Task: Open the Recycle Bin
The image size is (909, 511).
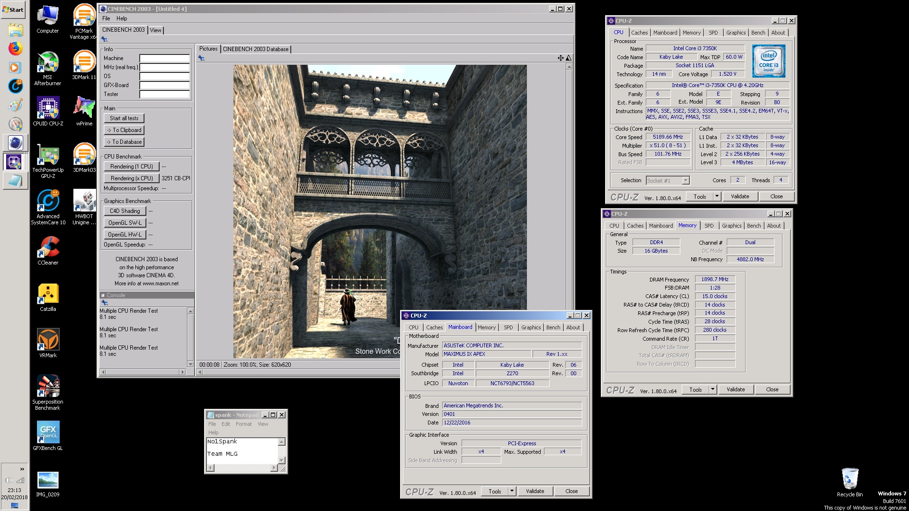Action: (x=850, y=483)
